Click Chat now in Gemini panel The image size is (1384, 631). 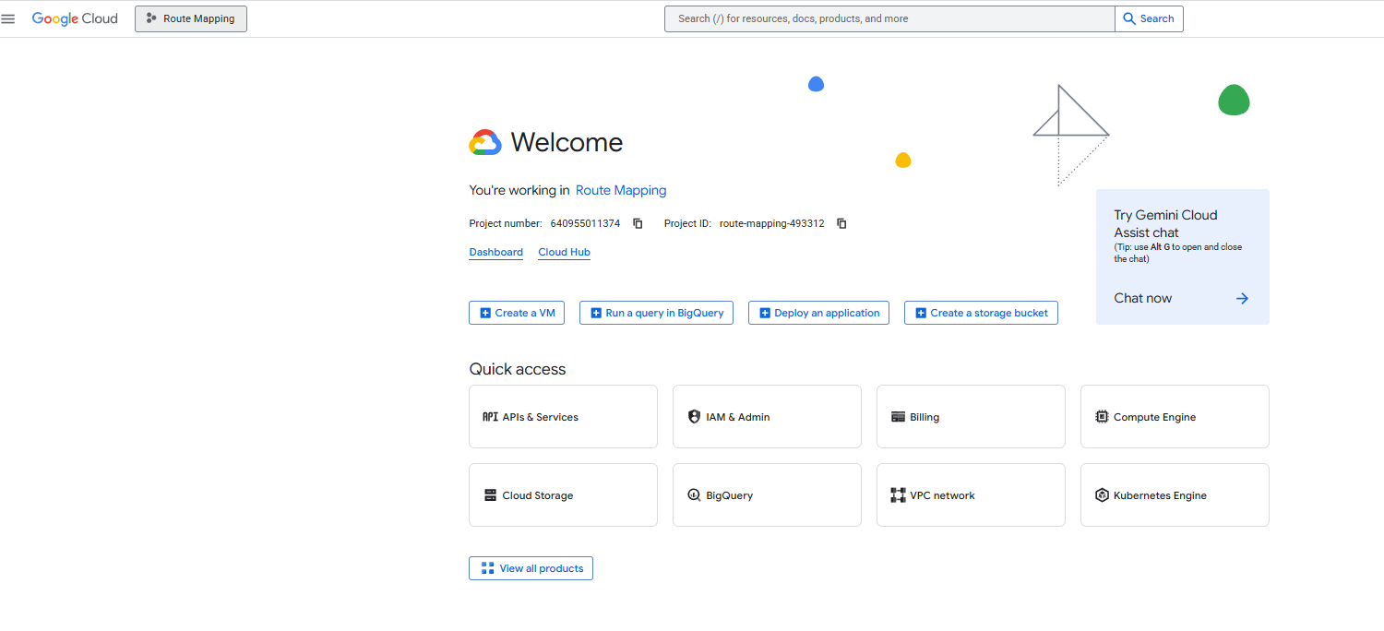pyautogui.click(x=1142, y=298)
